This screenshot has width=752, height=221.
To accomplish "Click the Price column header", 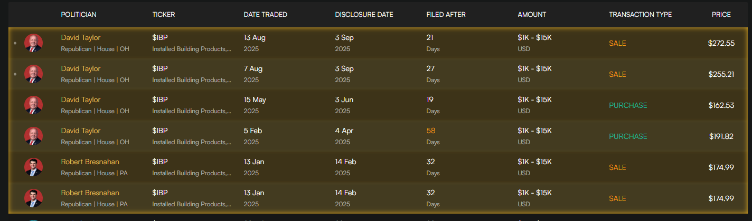I will point(721,15).
